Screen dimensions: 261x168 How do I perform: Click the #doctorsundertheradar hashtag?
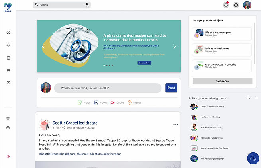[105, 154]
